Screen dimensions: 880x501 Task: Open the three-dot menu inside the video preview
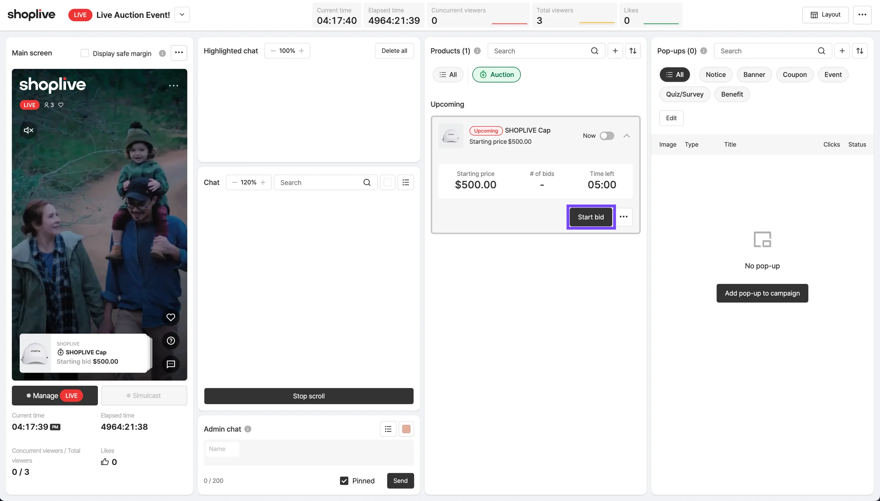(x=173, y=85)
